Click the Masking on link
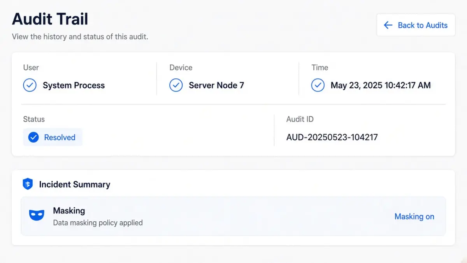The width and height of the screenshot is (467, 263). point(414,217)
